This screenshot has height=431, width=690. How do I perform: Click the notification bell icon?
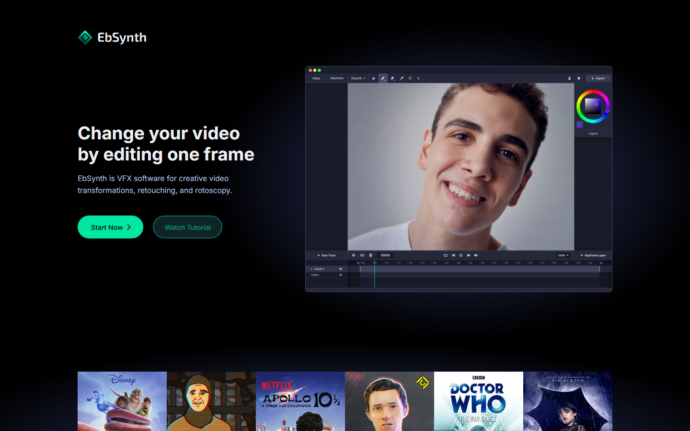[578, 78]
